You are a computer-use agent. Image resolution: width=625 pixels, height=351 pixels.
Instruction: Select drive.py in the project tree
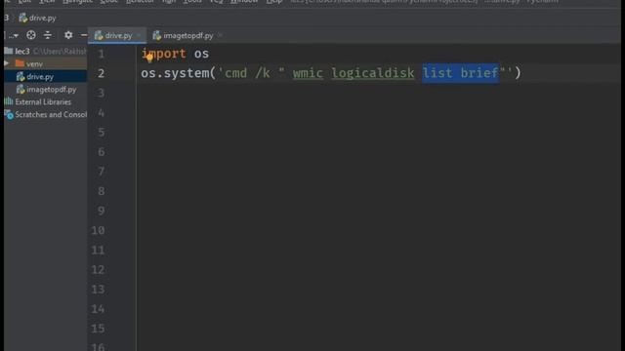46,76
